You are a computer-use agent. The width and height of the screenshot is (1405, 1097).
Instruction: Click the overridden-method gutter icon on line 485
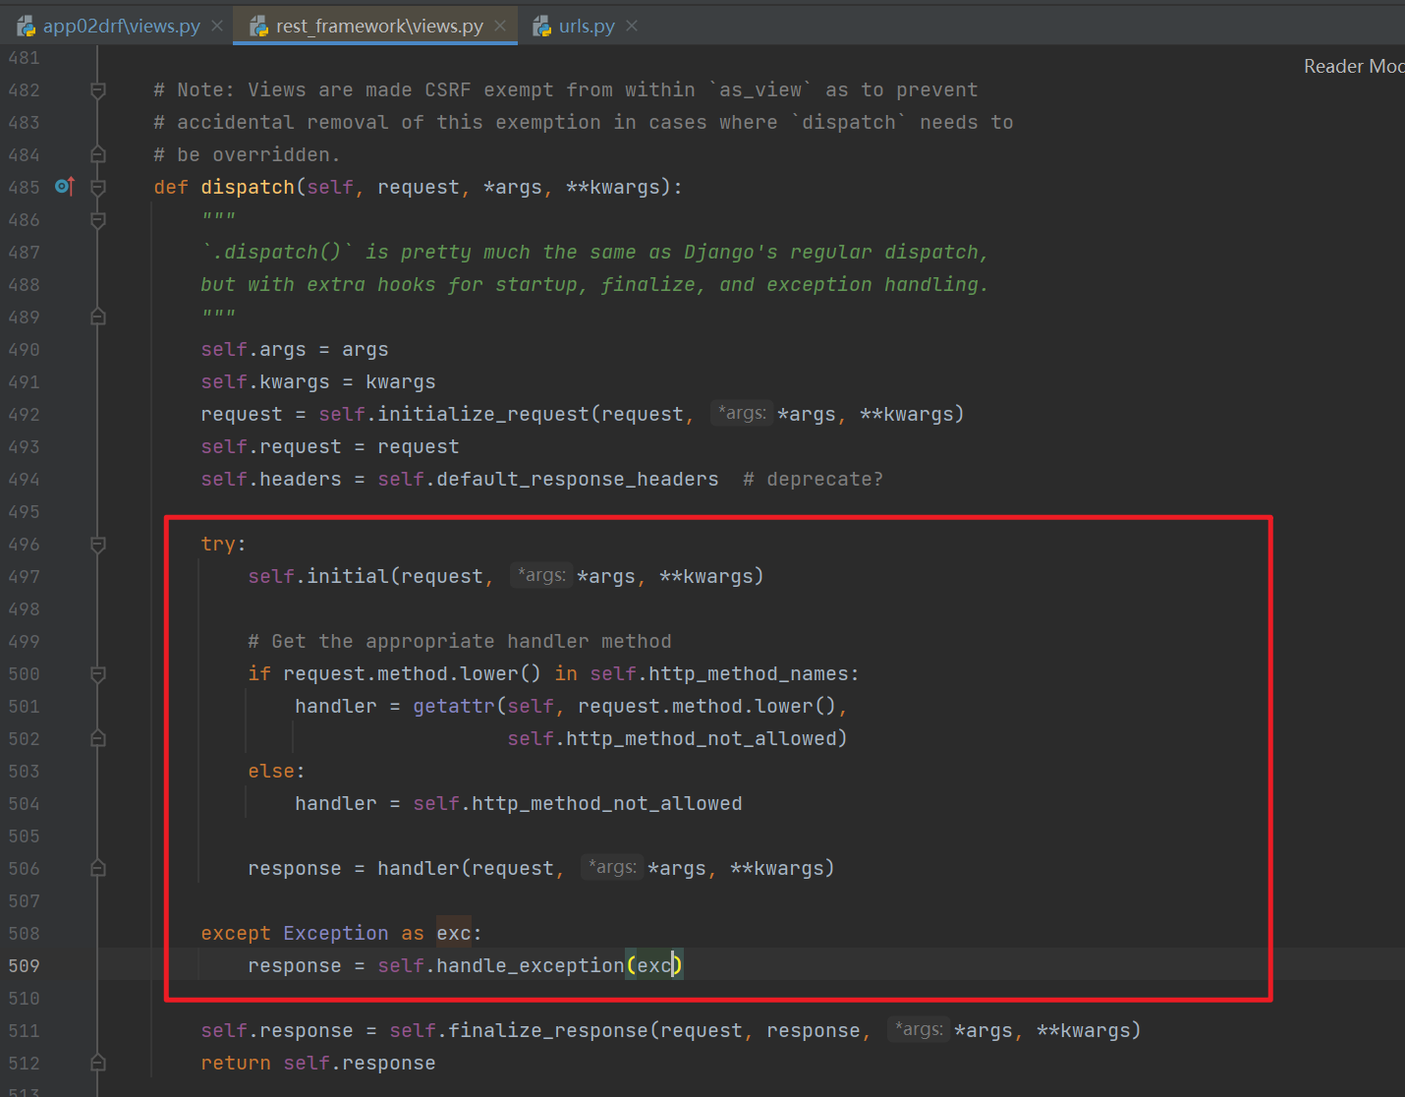(64, 186)
